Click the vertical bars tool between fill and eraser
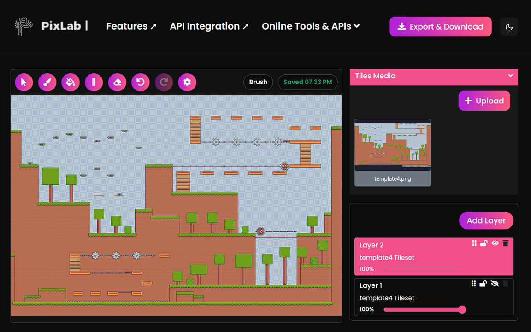This screenshot has width=531, height=332. [x=94, y=82]
